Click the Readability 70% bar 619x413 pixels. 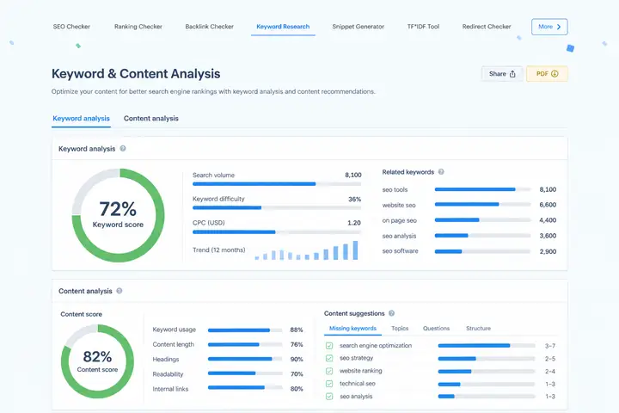pyautogui.click(x=245, y=373)
